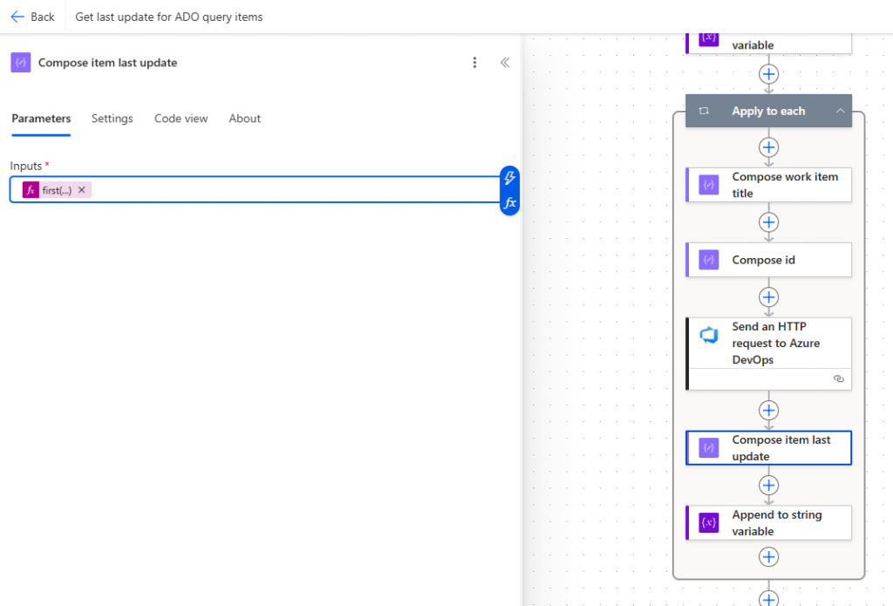
Task: Select the About tab
Action: 244,119
